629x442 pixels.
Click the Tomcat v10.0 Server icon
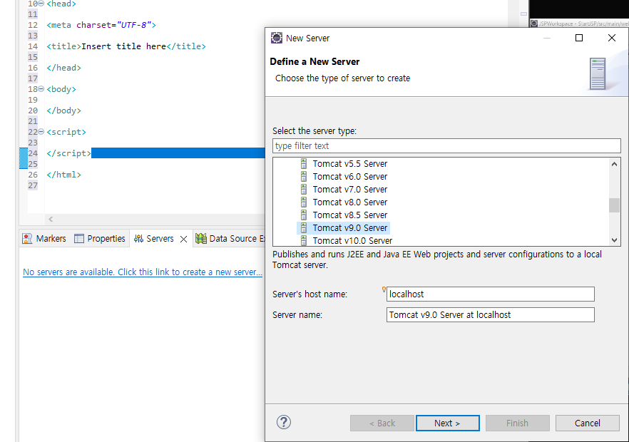pos(304,241)
